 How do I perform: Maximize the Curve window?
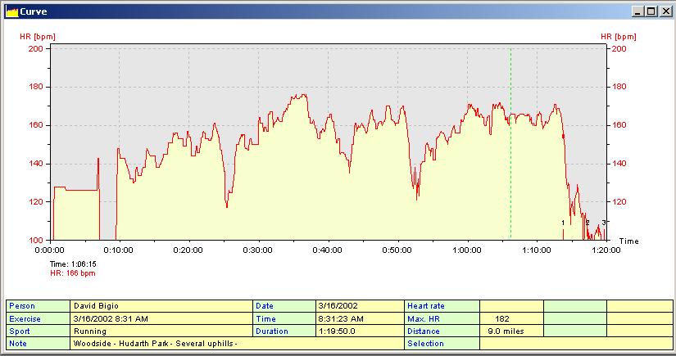click(x=651, y=11)
